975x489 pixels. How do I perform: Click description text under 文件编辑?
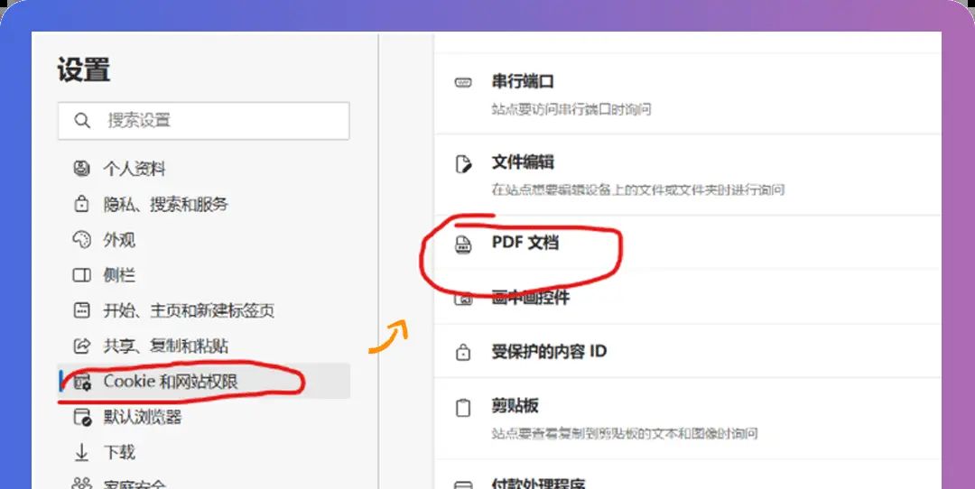(637, 190)
